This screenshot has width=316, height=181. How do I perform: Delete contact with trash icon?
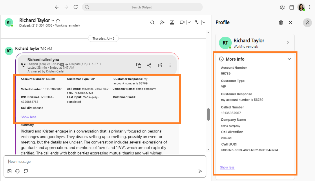281,23
